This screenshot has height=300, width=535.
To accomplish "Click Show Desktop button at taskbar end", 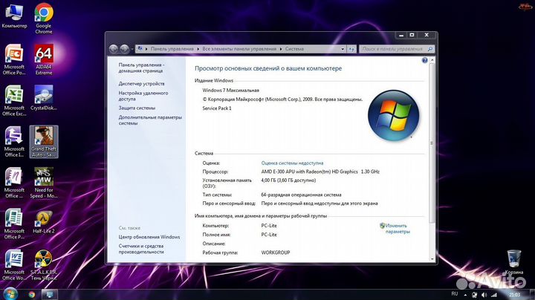I will pos(532,295).
